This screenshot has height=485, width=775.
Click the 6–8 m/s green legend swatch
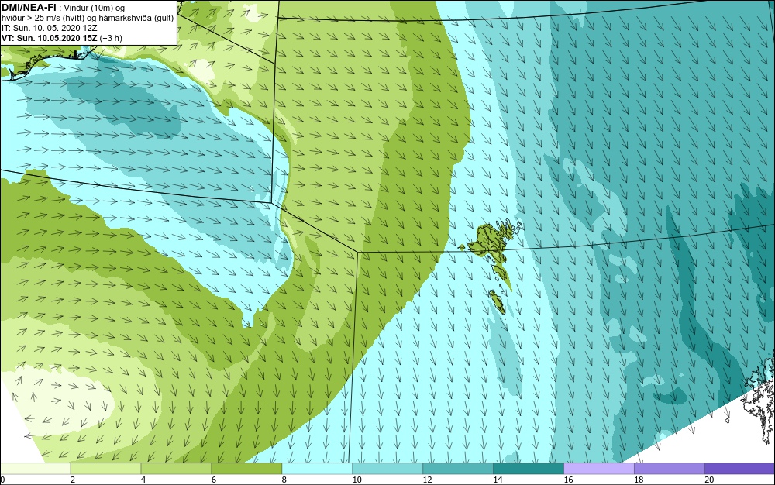[246, 469]
